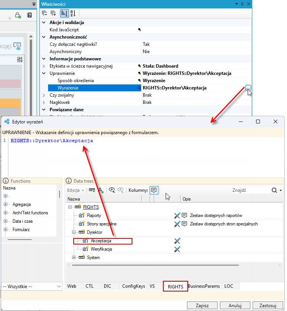Expand the Nagłówek property
The height and width of the screenshot is (311, 287).
[44, 102]
